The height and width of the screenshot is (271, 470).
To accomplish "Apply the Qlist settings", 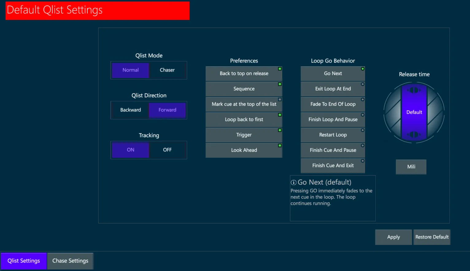I will point(394,237).
